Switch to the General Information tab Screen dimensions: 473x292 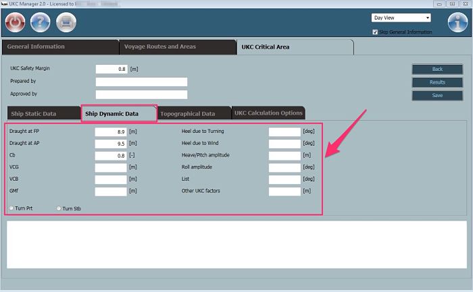pos(59,47)
